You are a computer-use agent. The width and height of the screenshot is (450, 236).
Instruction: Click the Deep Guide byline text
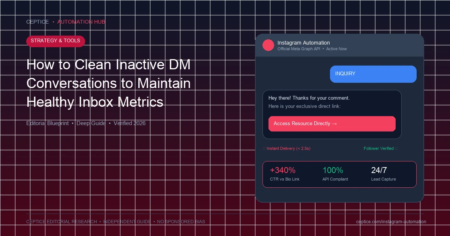click(x=90, y=123)
